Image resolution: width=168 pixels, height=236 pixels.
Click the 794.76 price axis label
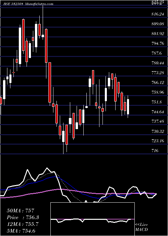click(158, 43)
